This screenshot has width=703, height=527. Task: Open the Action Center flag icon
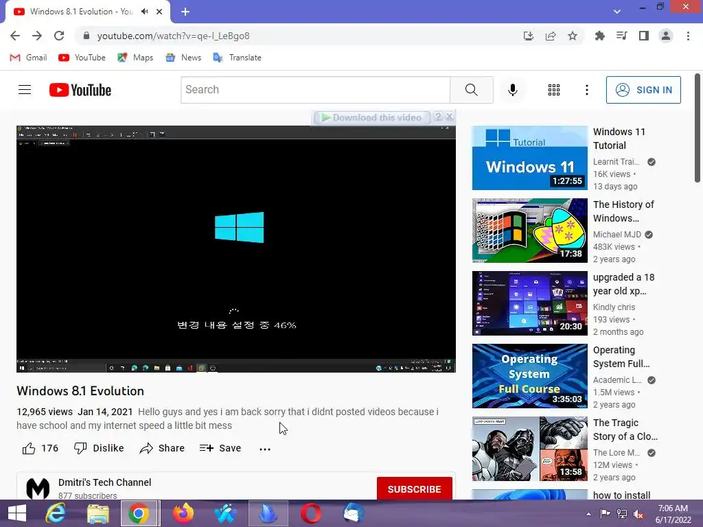pos(605,514)
